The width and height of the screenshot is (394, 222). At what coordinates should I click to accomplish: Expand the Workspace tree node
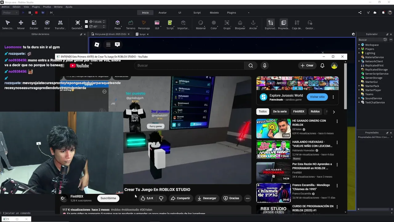click(x=359, y=45)
